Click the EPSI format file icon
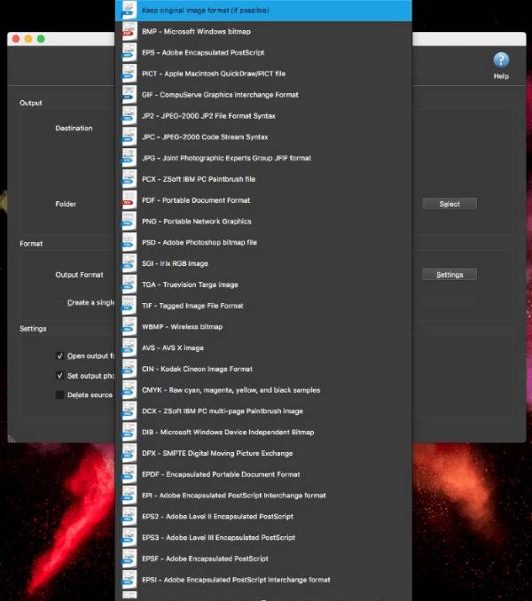 tap(129, 580)
